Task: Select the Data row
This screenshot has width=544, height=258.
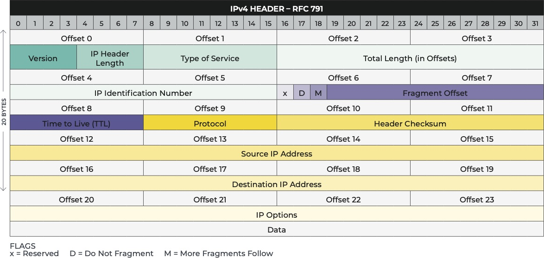Action: (x=277, y=230)
